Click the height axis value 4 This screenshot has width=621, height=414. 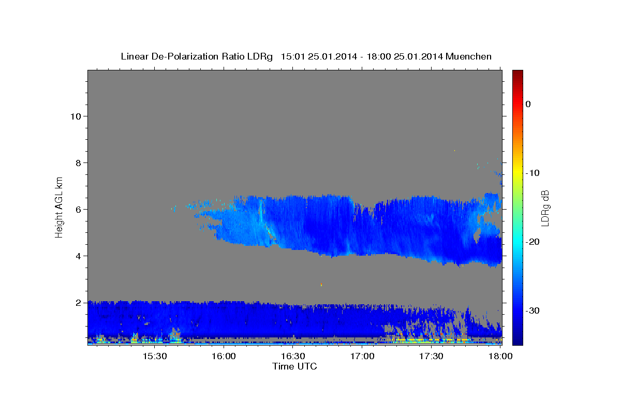[78, 256]
